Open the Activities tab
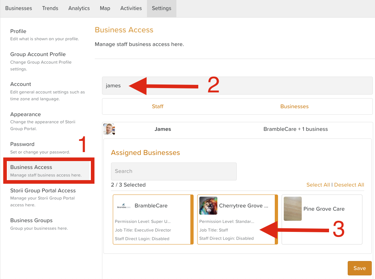375x279 pixels. [x=131, y=8]
